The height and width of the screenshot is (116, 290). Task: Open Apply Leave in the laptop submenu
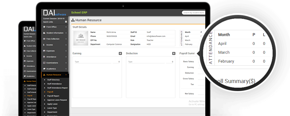point(52,104)
